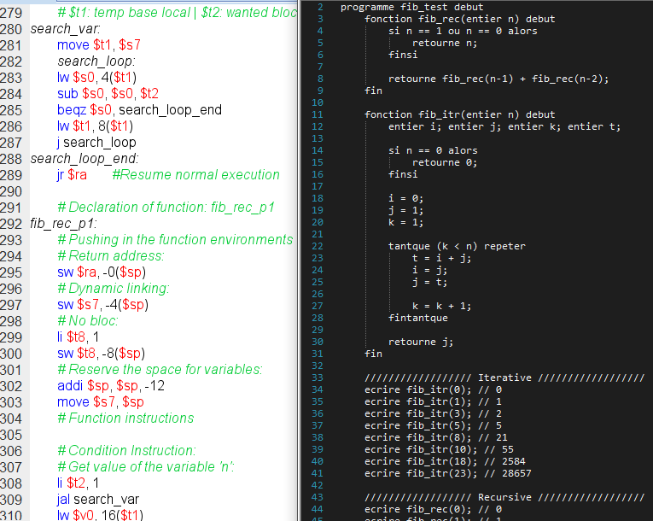Image resolution: width=653 pixels, height=521 pixels.
Task: Click the 'fintantque' keyword line
Action: point(418,318)
